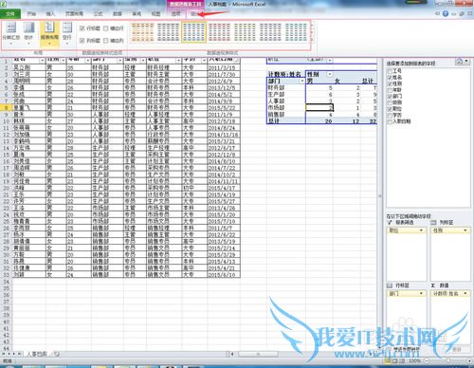Image resolution: width=474 pixels, height=368 pixels.
Task: Open the 人事档案 sheet tab
Action: click(x=36, y=354)
